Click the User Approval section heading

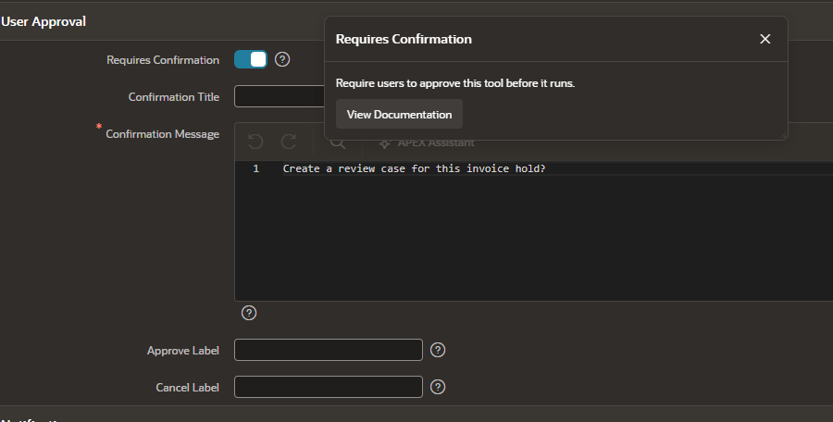43,21
